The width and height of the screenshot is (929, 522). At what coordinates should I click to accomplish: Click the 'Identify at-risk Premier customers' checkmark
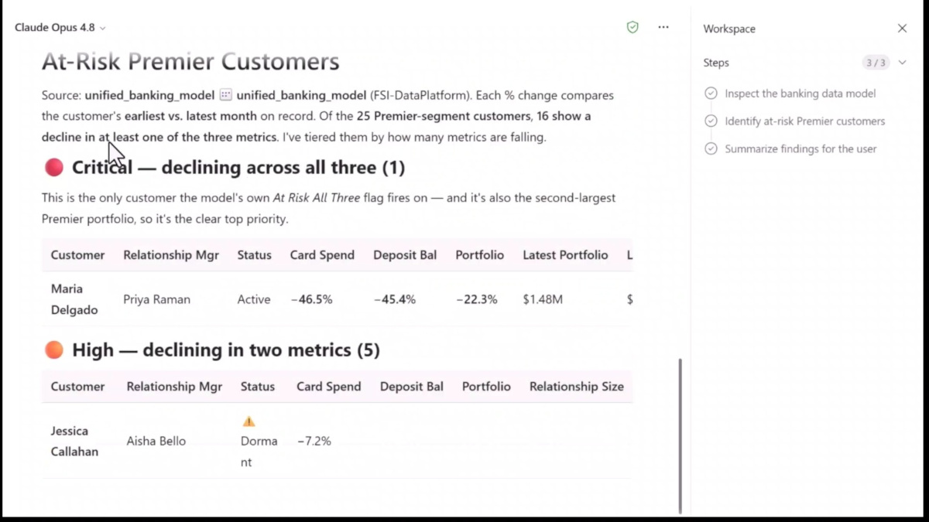711,121
